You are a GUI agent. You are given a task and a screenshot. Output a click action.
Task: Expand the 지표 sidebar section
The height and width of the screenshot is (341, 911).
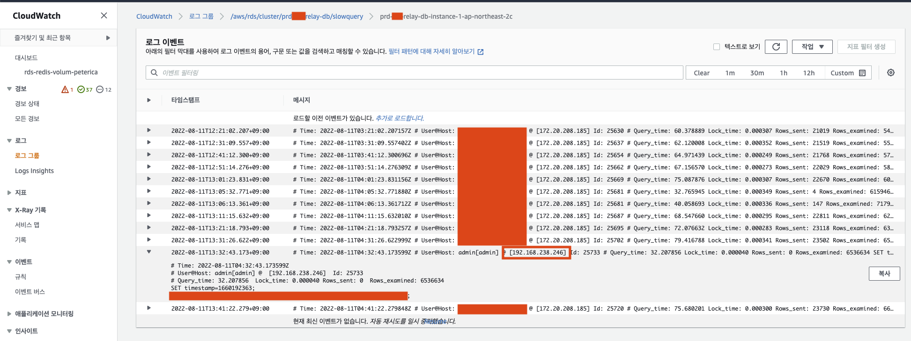(x=9, y=193)
